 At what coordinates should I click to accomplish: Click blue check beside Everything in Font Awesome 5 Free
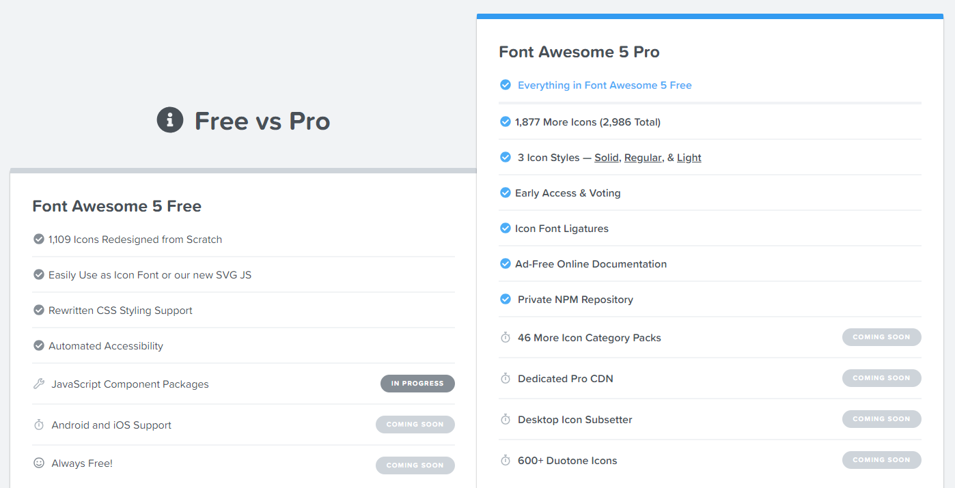(506, 85)
